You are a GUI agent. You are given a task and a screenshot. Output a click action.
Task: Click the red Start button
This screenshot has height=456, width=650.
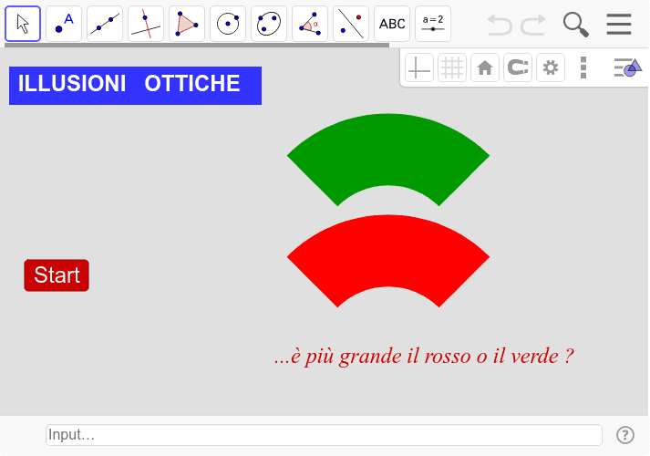pos(57,275)
